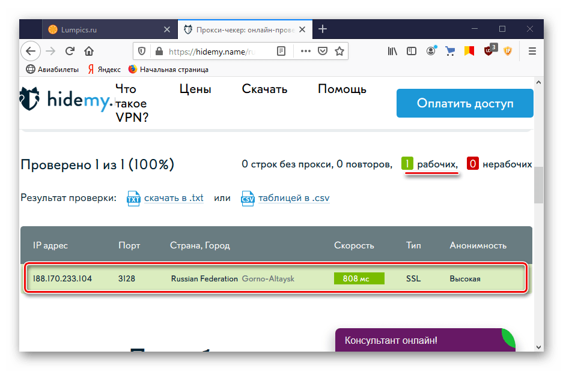Screen dimensions: 563x375
Task: Click the таблицей в .csv link
Action: 294,198
